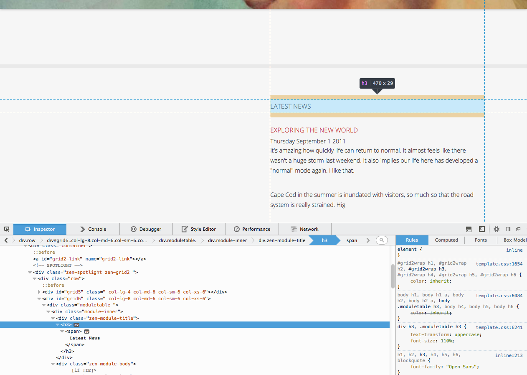Select the Computed sidebar tab
527x375 pixels.
point(446,240)
